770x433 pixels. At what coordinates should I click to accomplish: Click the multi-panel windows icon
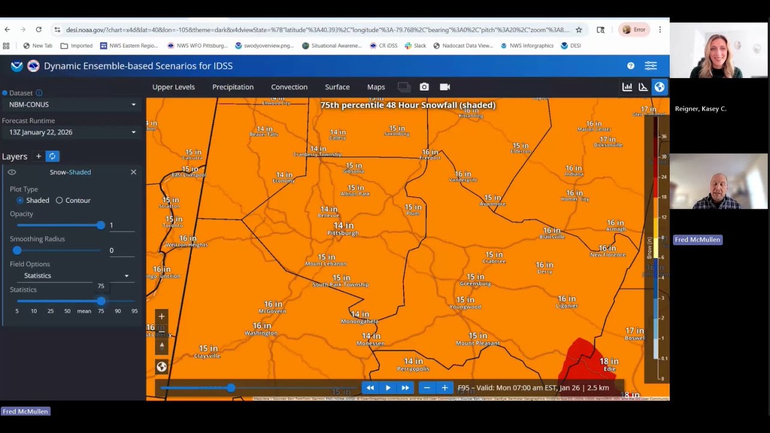click(x=404, y=87)
